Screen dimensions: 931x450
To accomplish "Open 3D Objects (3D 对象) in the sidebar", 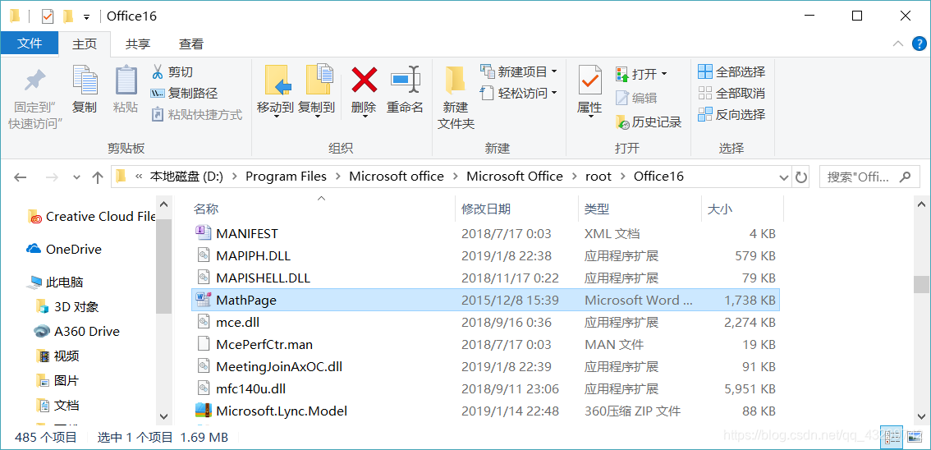I will click(67, 307).
